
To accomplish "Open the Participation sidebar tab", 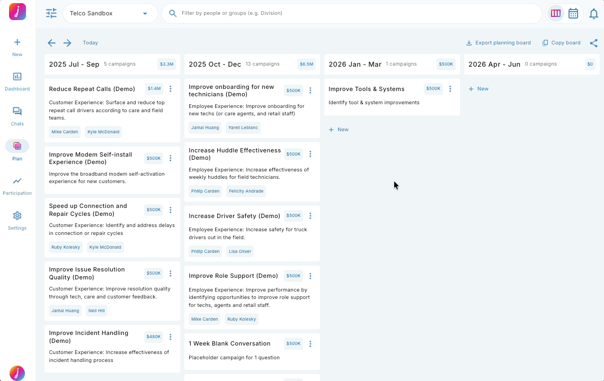I will point(17,185).
